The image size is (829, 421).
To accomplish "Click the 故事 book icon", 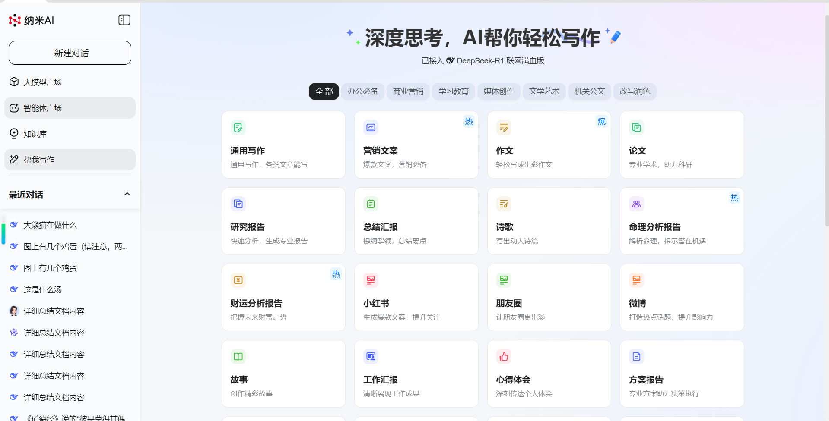I will 238,357.
